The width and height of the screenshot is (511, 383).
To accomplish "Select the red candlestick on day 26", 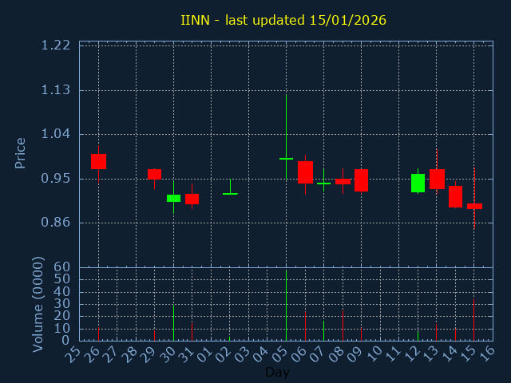I will pos(98,161).
